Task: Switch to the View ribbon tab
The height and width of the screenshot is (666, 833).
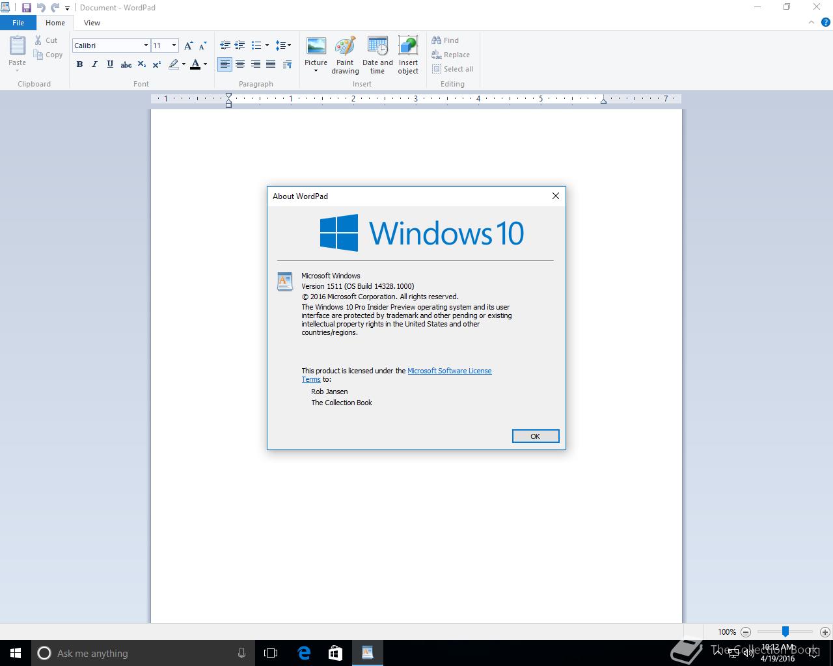Action: point(92,23)
